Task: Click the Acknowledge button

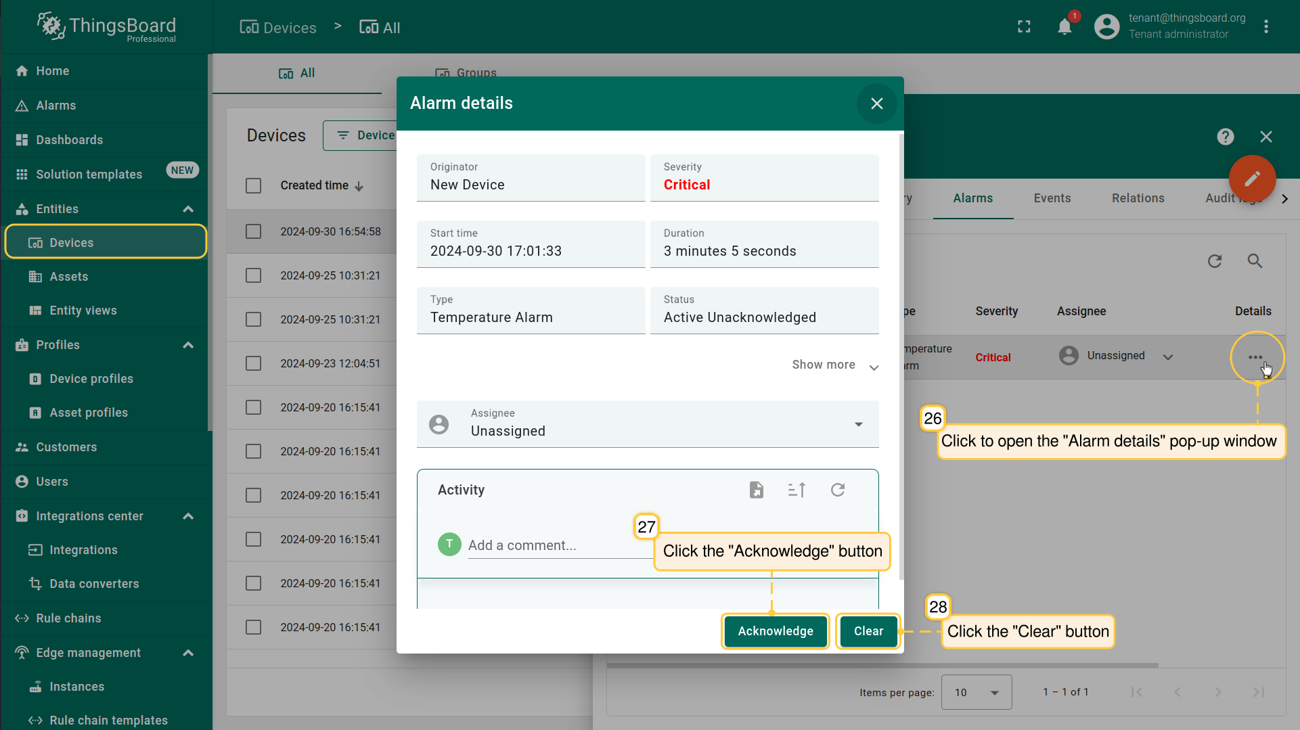Action: tap(776, 631)
